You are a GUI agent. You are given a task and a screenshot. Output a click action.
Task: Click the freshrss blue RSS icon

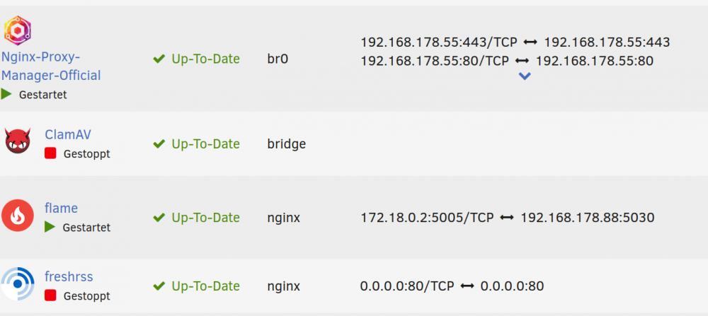(18, 284)
